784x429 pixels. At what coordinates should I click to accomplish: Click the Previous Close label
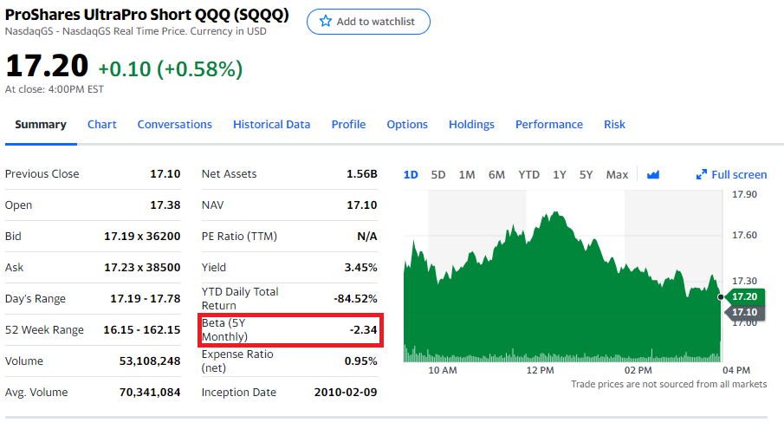[x=42, y=174]
